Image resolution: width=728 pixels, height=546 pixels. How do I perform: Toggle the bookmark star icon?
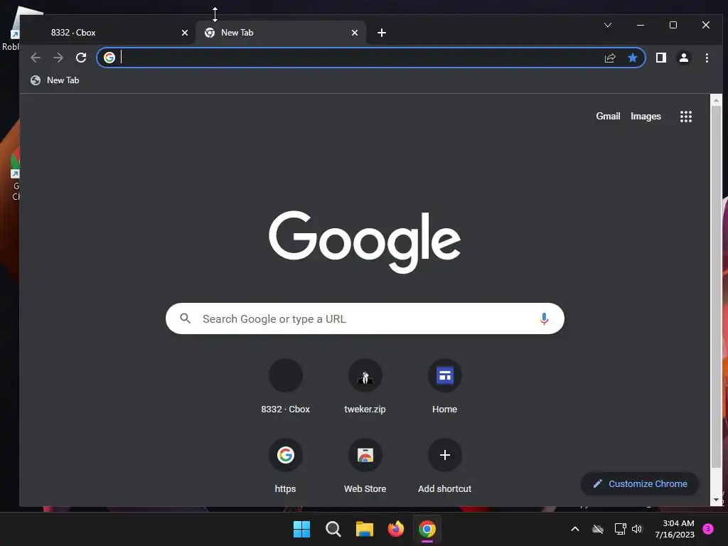click(x=632, y=58)
